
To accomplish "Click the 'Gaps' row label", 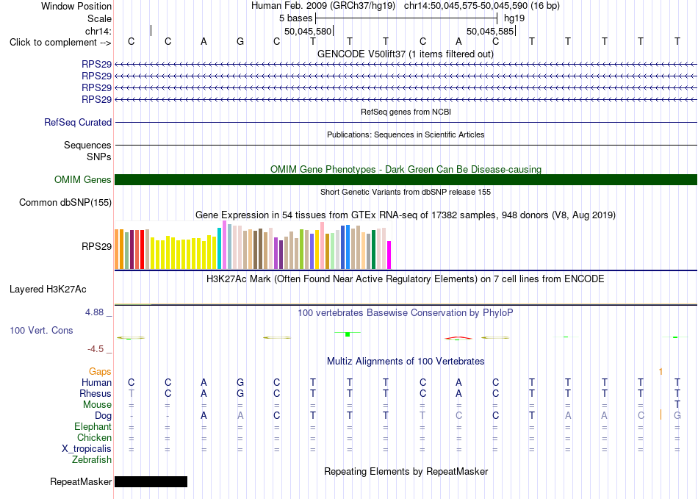I will pos(100,371).
